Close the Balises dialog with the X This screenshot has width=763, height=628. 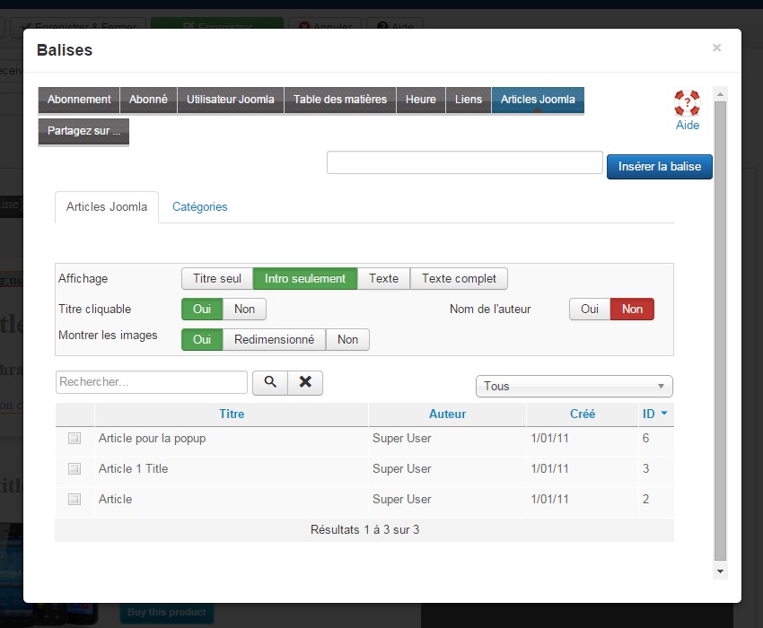click(717, 48)
